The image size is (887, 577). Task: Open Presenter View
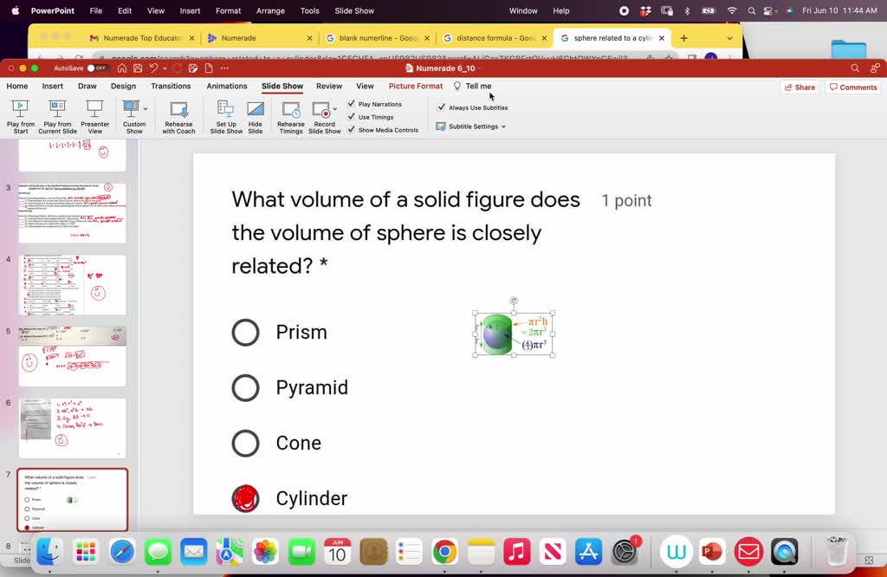(94, 115)
